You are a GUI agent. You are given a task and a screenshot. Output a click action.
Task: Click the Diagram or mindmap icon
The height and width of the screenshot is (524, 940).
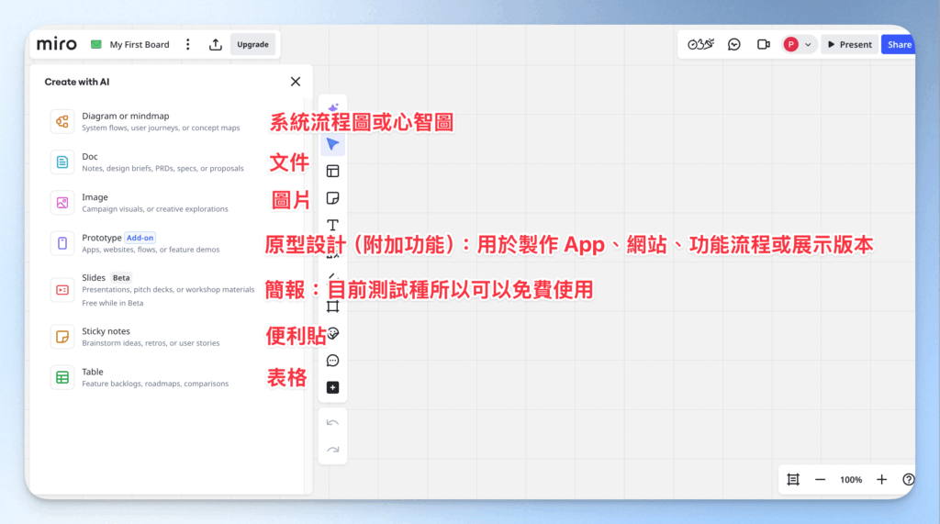pos(62,122)
